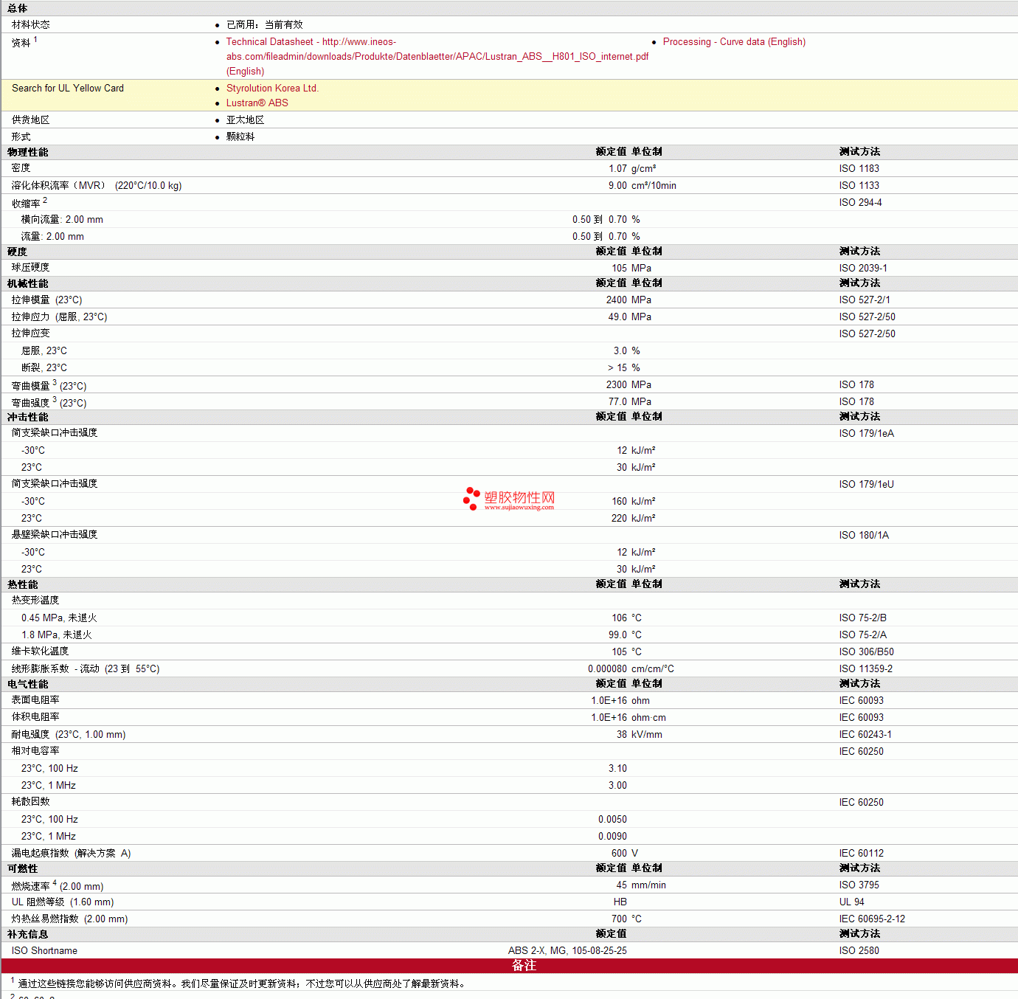Click the ISO 2580 test method cell
This screenshot has width=1018, height=999.
(859, 950)
